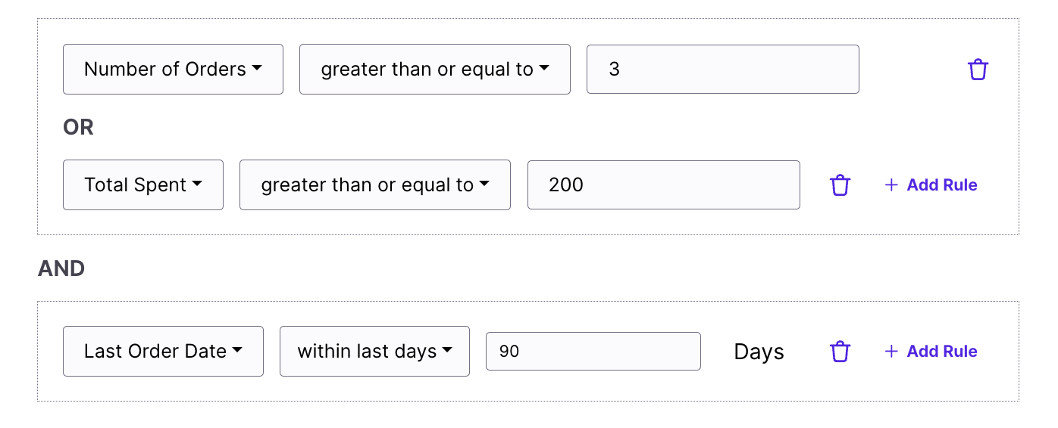Click empty space right of the orders trash icon
Viewport: 1058px width, 428px height.
click(1004, 70)
